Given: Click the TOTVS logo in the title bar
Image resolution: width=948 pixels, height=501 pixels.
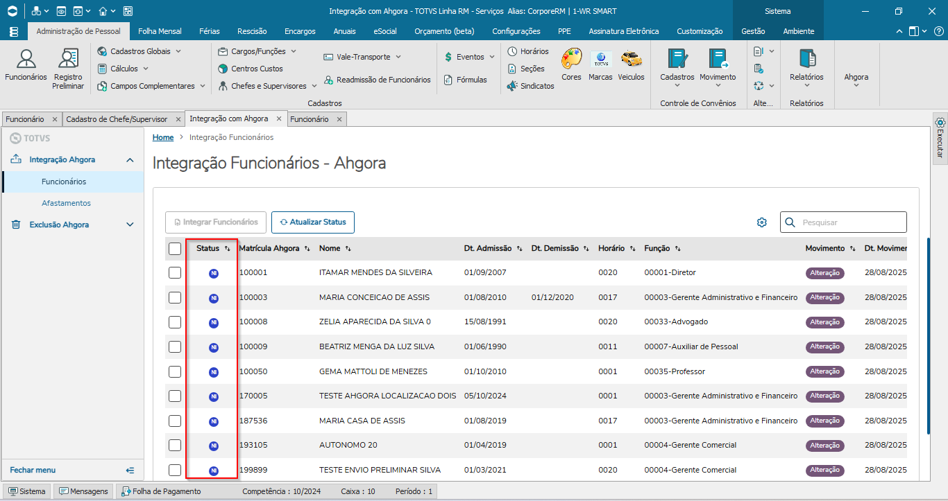Looking at the screenshot, I should [13, 11].
